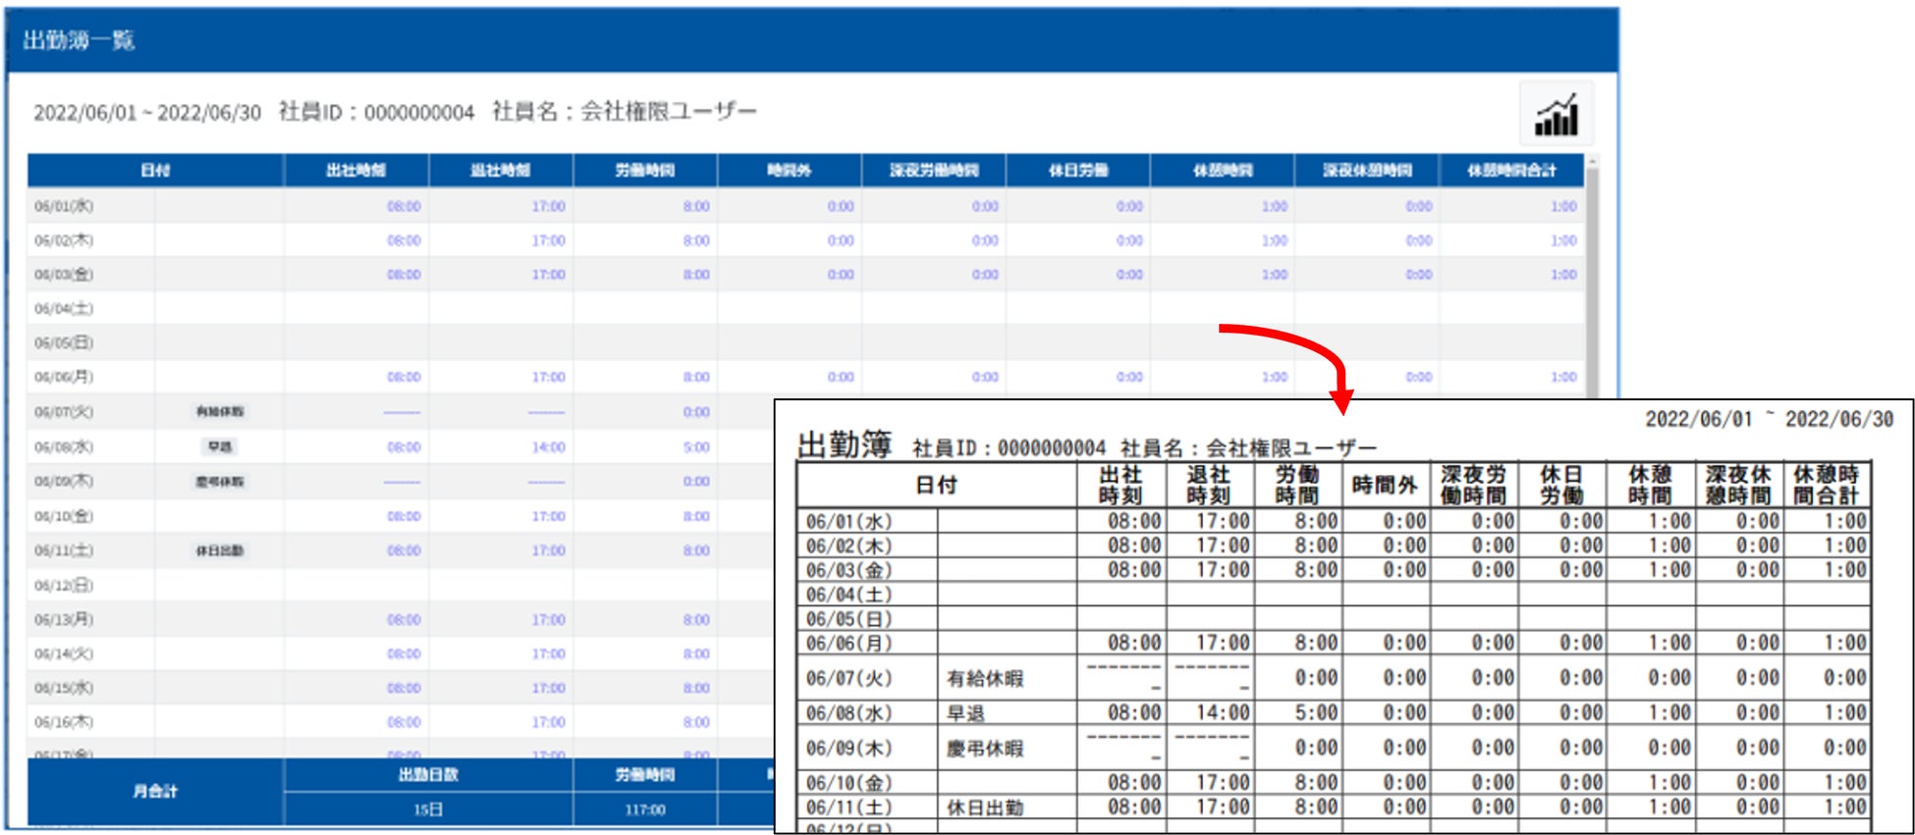Select the 06/11(土) date in the attendance list
Viewport: 1915px width, 835px height.
tap(64, 550)
